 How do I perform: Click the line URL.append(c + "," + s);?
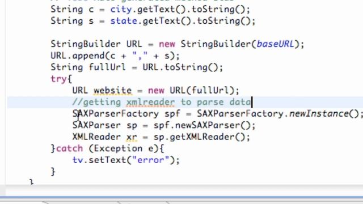[115, 56]
